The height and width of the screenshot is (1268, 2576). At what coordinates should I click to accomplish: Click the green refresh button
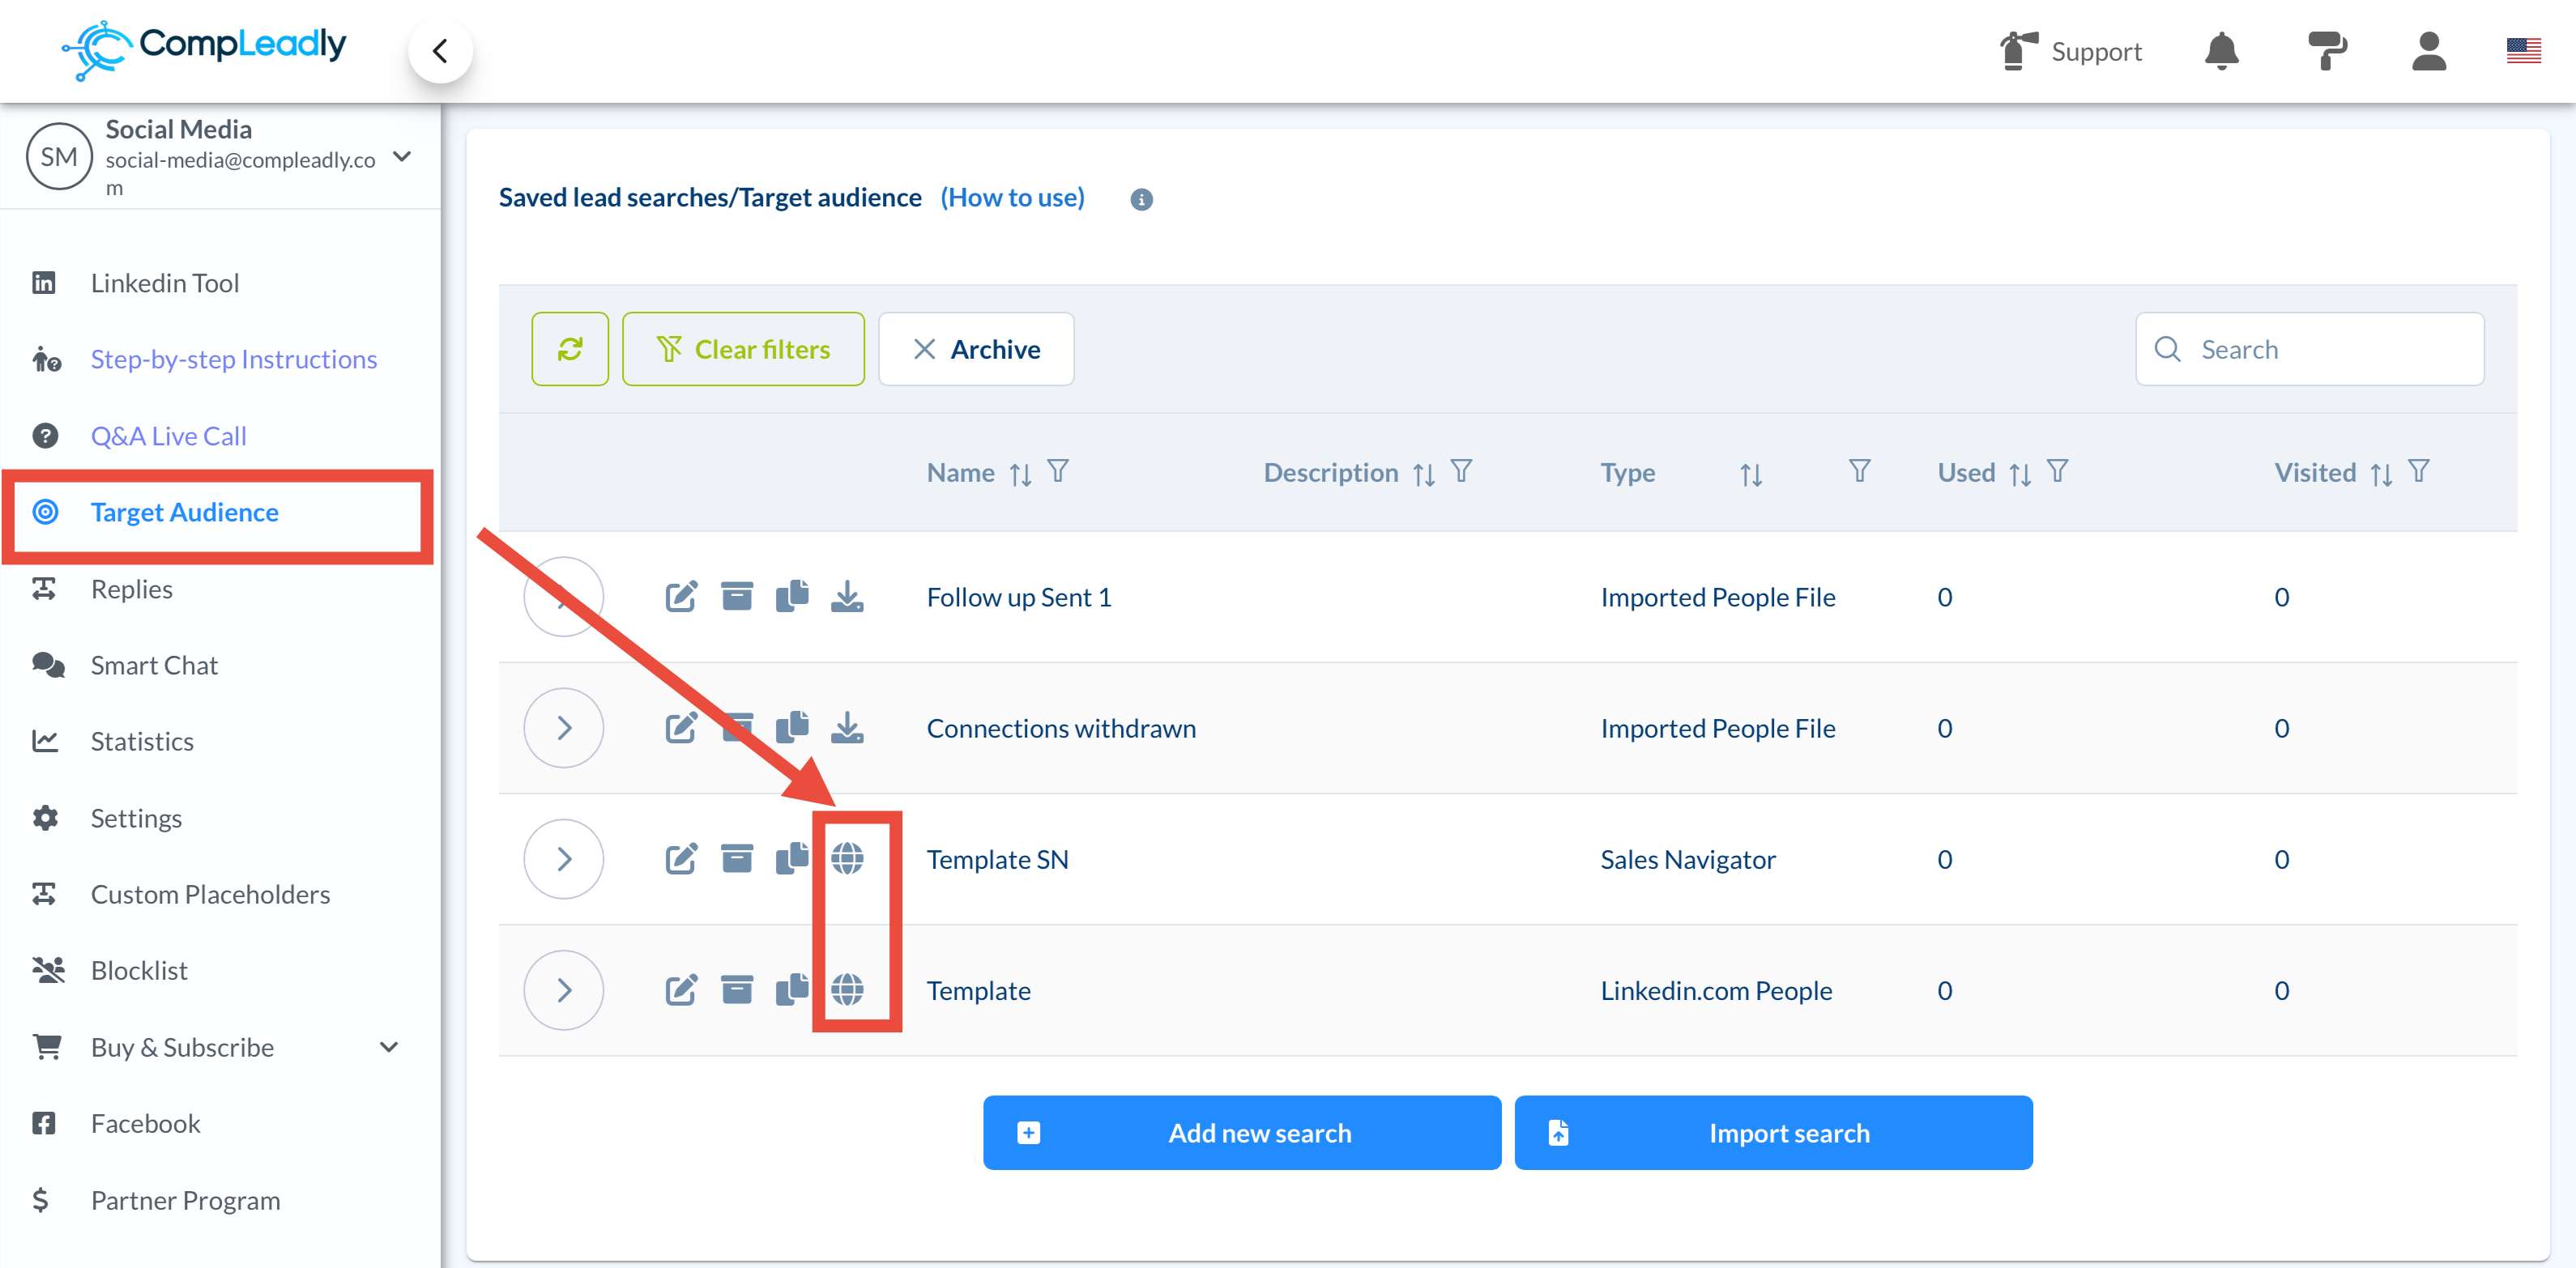(x=570, y=349)
